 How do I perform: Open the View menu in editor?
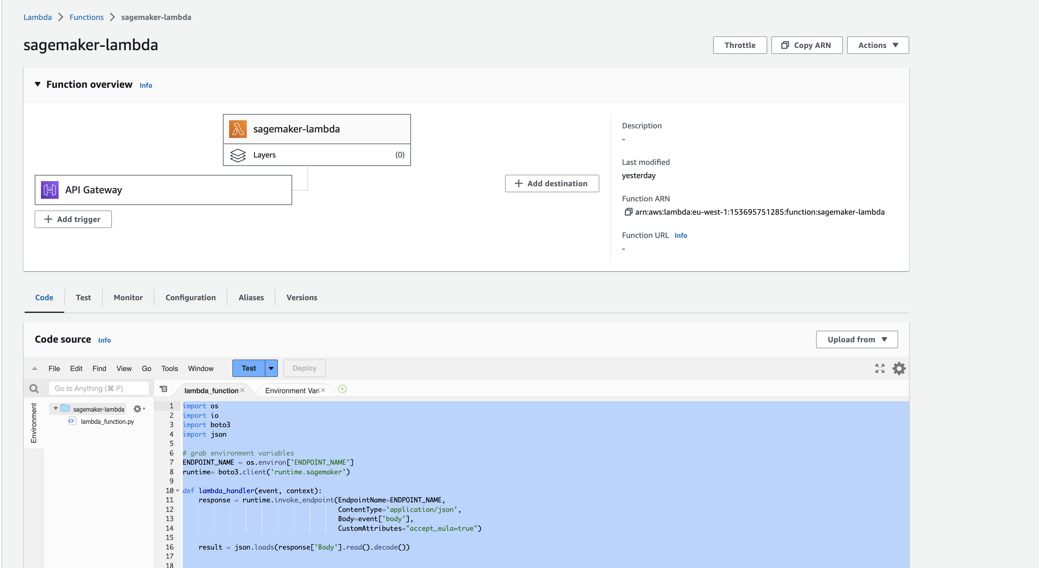[124, 368]
